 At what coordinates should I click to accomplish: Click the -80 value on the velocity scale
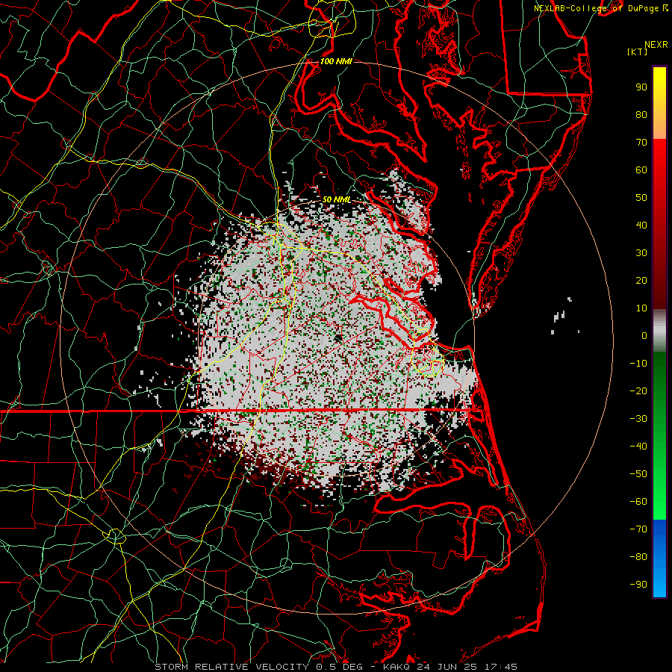click(x=638, y=557)
